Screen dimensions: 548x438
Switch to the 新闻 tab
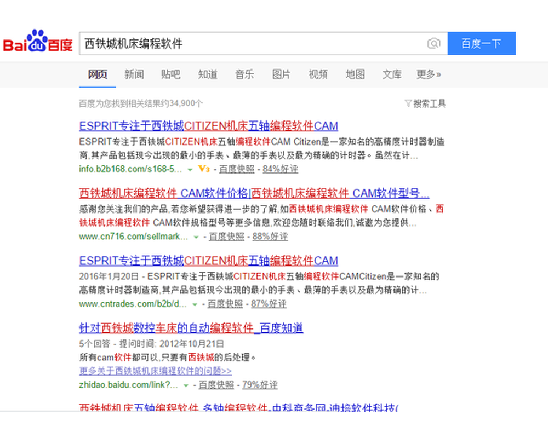pos(134,74)
